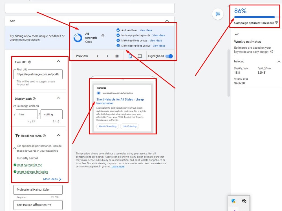Click Make descriptions unique checkmark icon

pyautogui.click(x=118, y=46)
